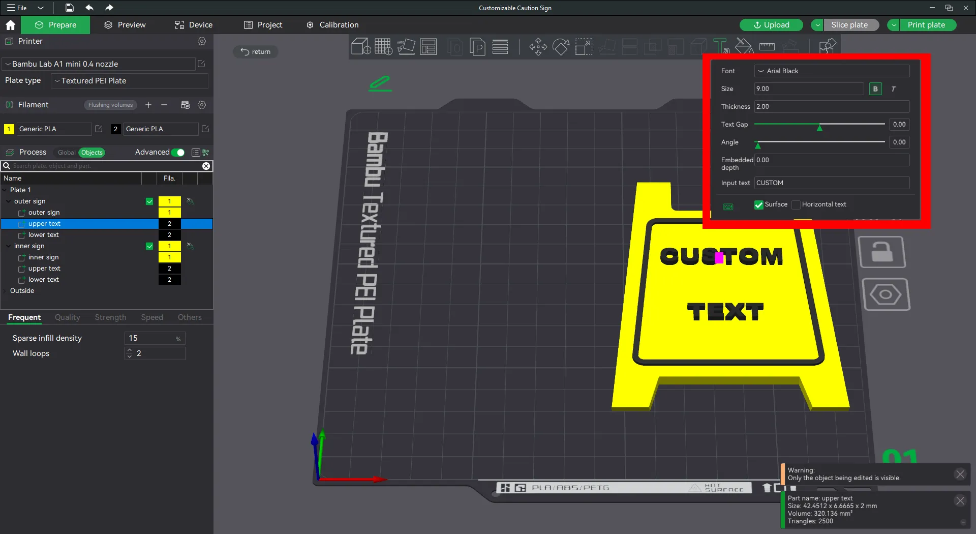Open the Plate type dropdown

pyautogui.click(x=130, y=81)
